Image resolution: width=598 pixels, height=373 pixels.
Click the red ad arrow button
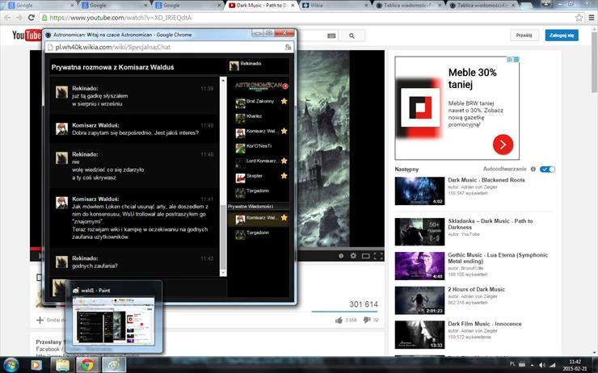pyautogui.click(x=503, y=145)
